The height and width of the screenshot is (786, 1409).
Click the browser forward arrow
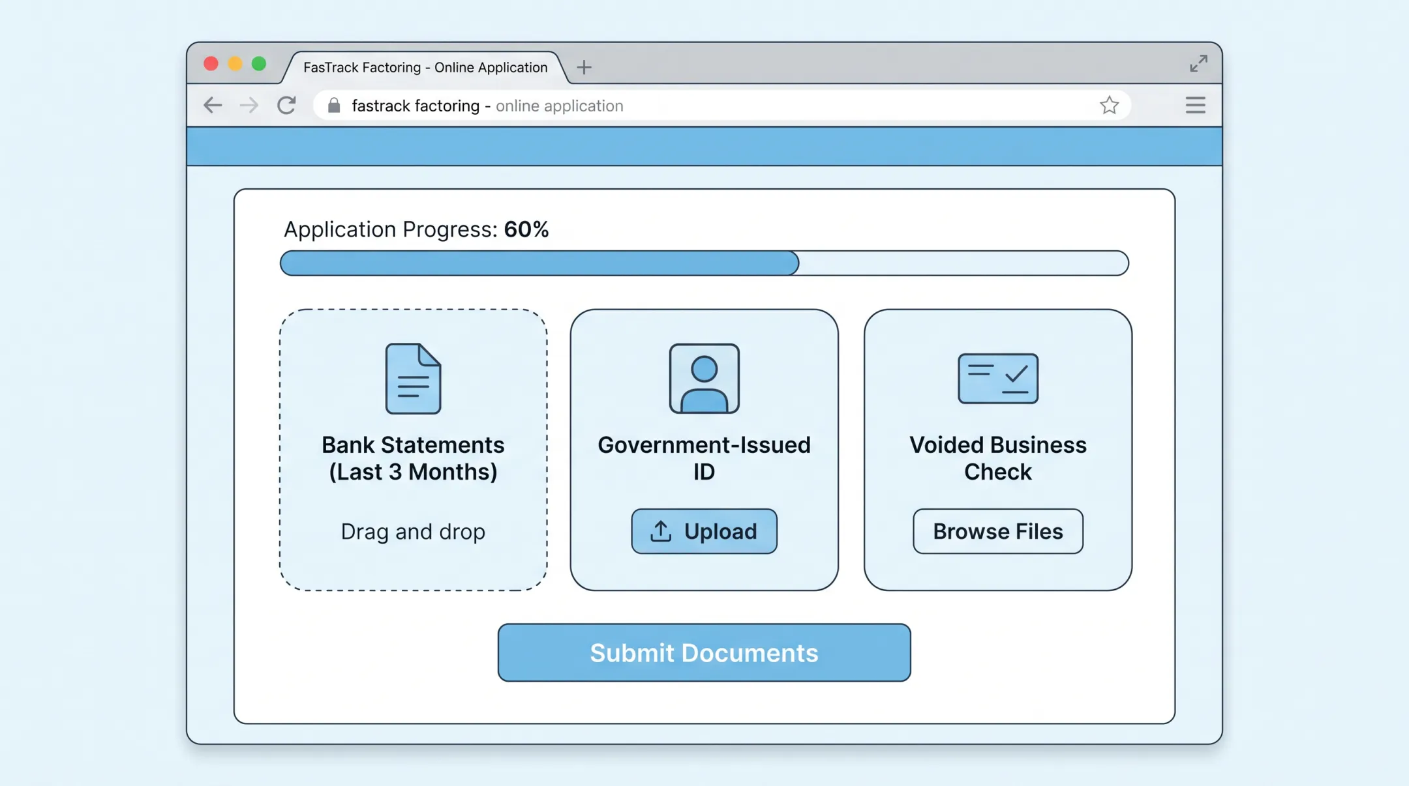[x=249, y=105]
